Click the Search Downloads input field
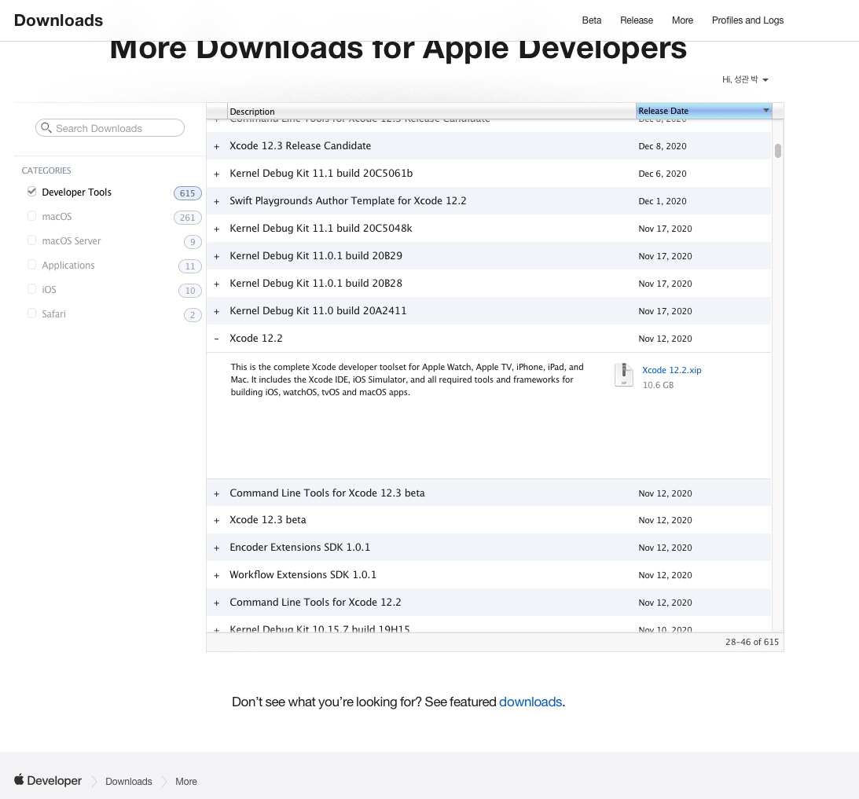 pos(110,127)
